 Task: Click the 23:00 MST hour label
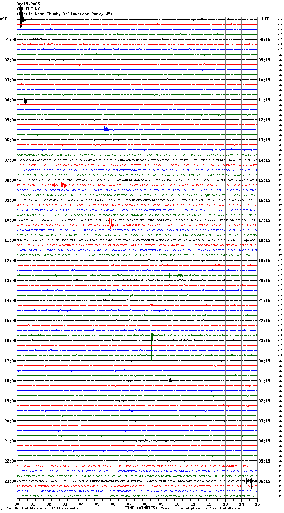point(10,481)
